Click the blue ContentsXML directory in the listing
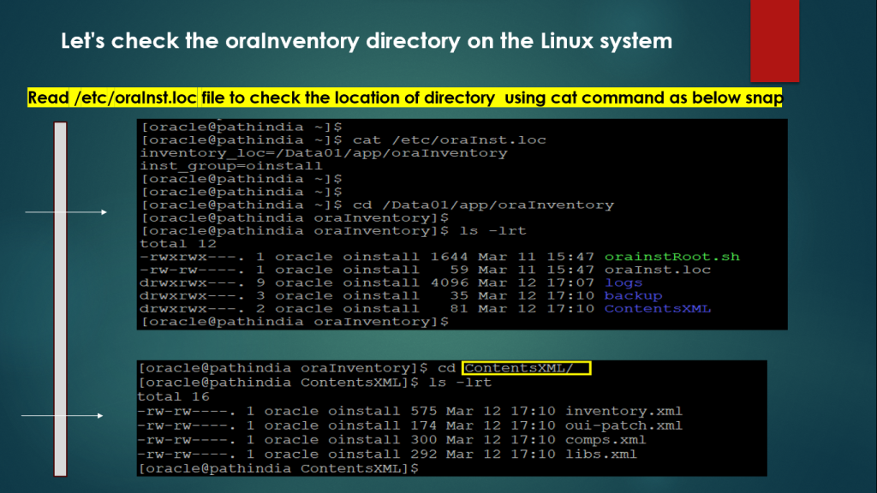Viewport: 877px width, 493px height. click(657, 308)
